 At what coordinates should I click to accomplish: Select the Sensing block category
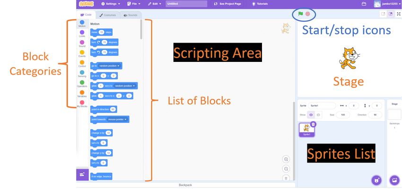82,74
